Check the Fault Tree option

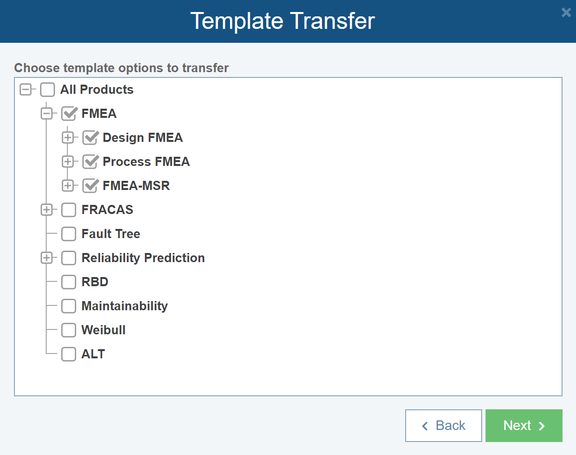[69, 234]
